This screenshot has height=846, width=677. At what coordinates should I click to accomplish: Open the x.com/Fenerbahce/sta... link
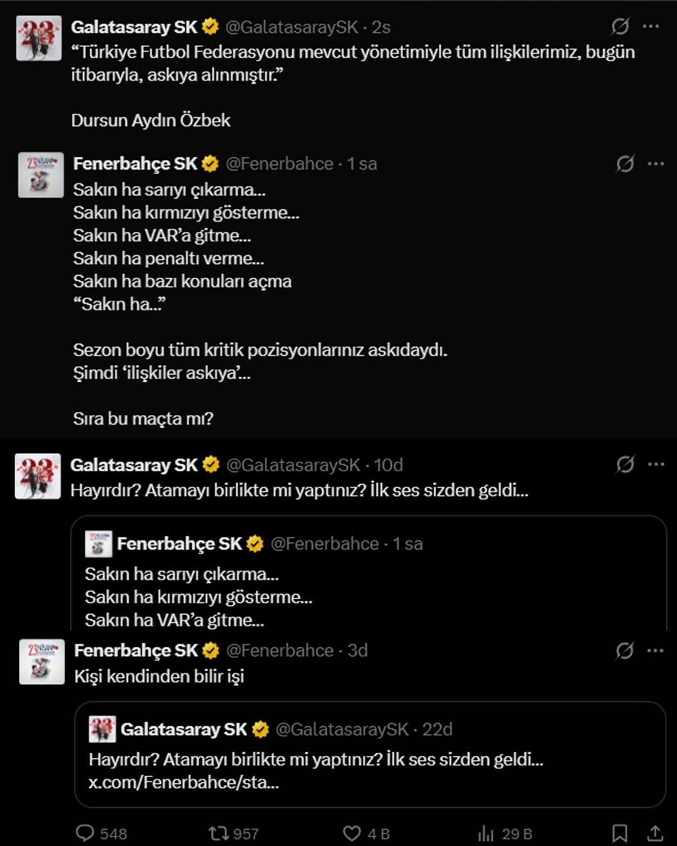pos(184,782)
